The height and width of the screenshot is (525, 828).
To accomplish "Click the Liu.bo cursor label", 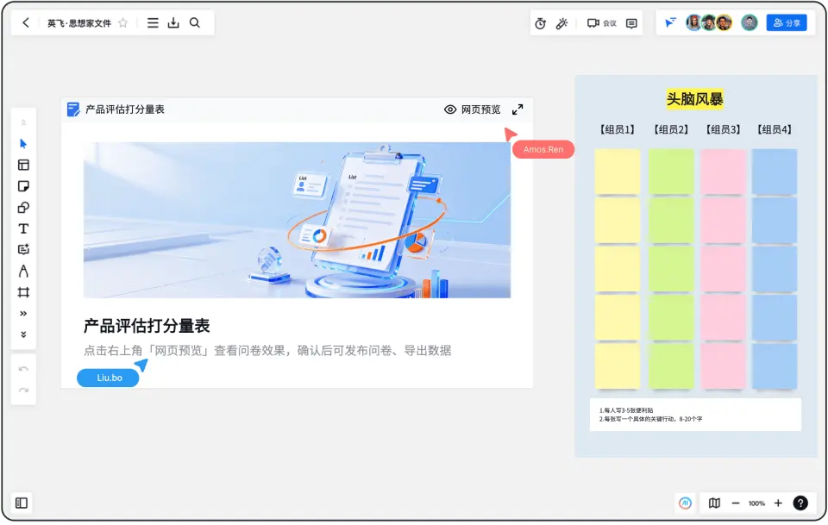I will [x=109, y=378].
